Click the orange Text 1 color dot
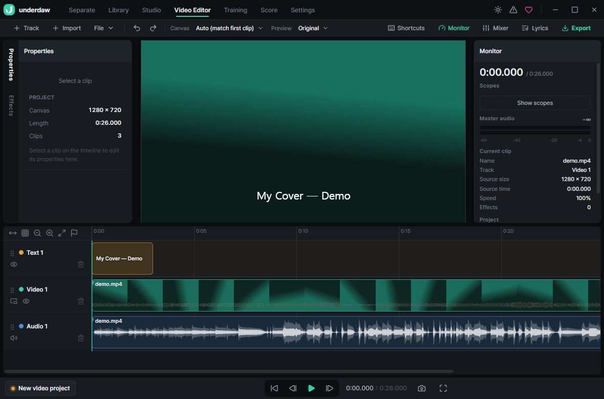This screenshot has height=399, width=604. 21,253
